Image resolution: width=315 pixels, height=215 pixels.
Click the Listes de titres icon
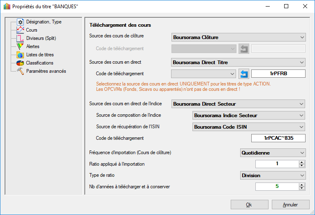point(20,55)
